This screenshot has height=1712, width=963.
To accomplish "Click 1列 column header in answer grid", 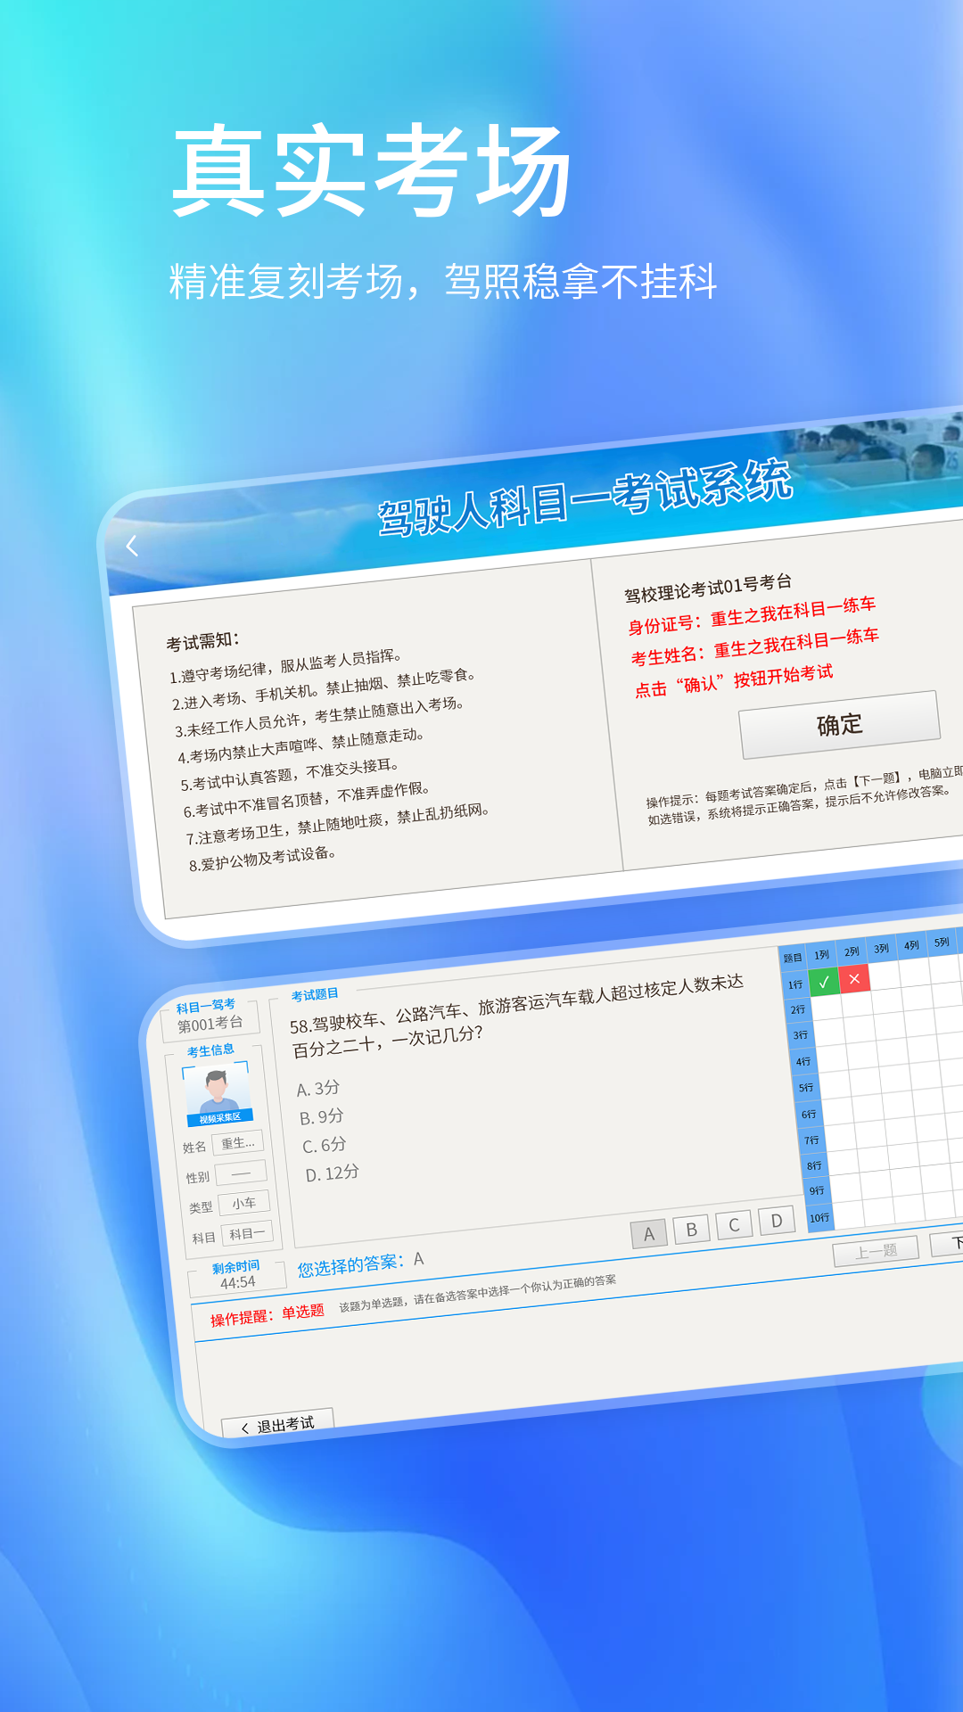I will coord(822,954).
